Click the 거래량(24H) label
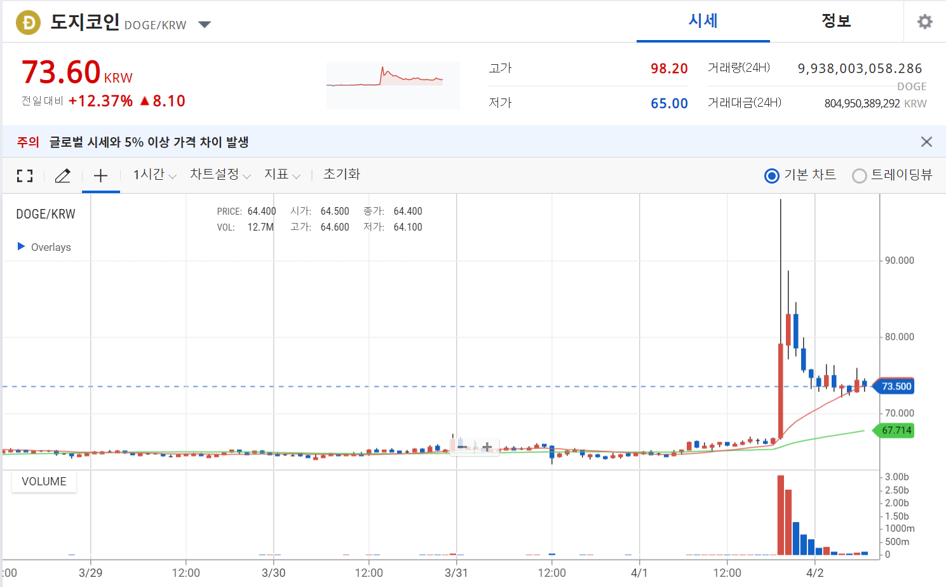 point(739,67)
